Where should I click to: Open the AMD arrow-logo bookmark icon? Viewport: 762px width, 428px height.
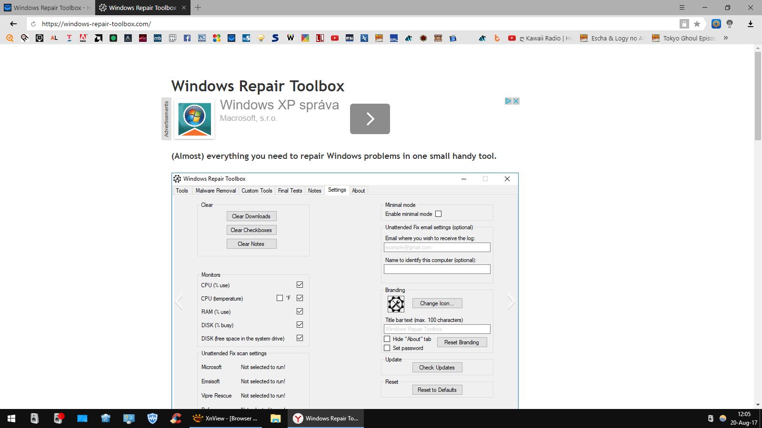(x=99, y=38)
